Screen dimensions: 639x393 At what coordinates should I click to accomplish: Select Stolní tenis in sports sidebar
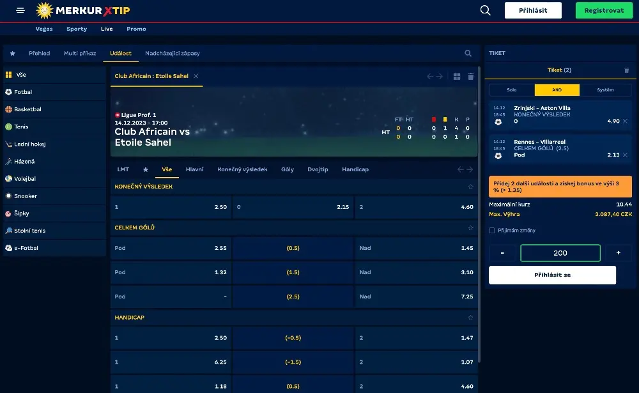[x=54, y=231]
